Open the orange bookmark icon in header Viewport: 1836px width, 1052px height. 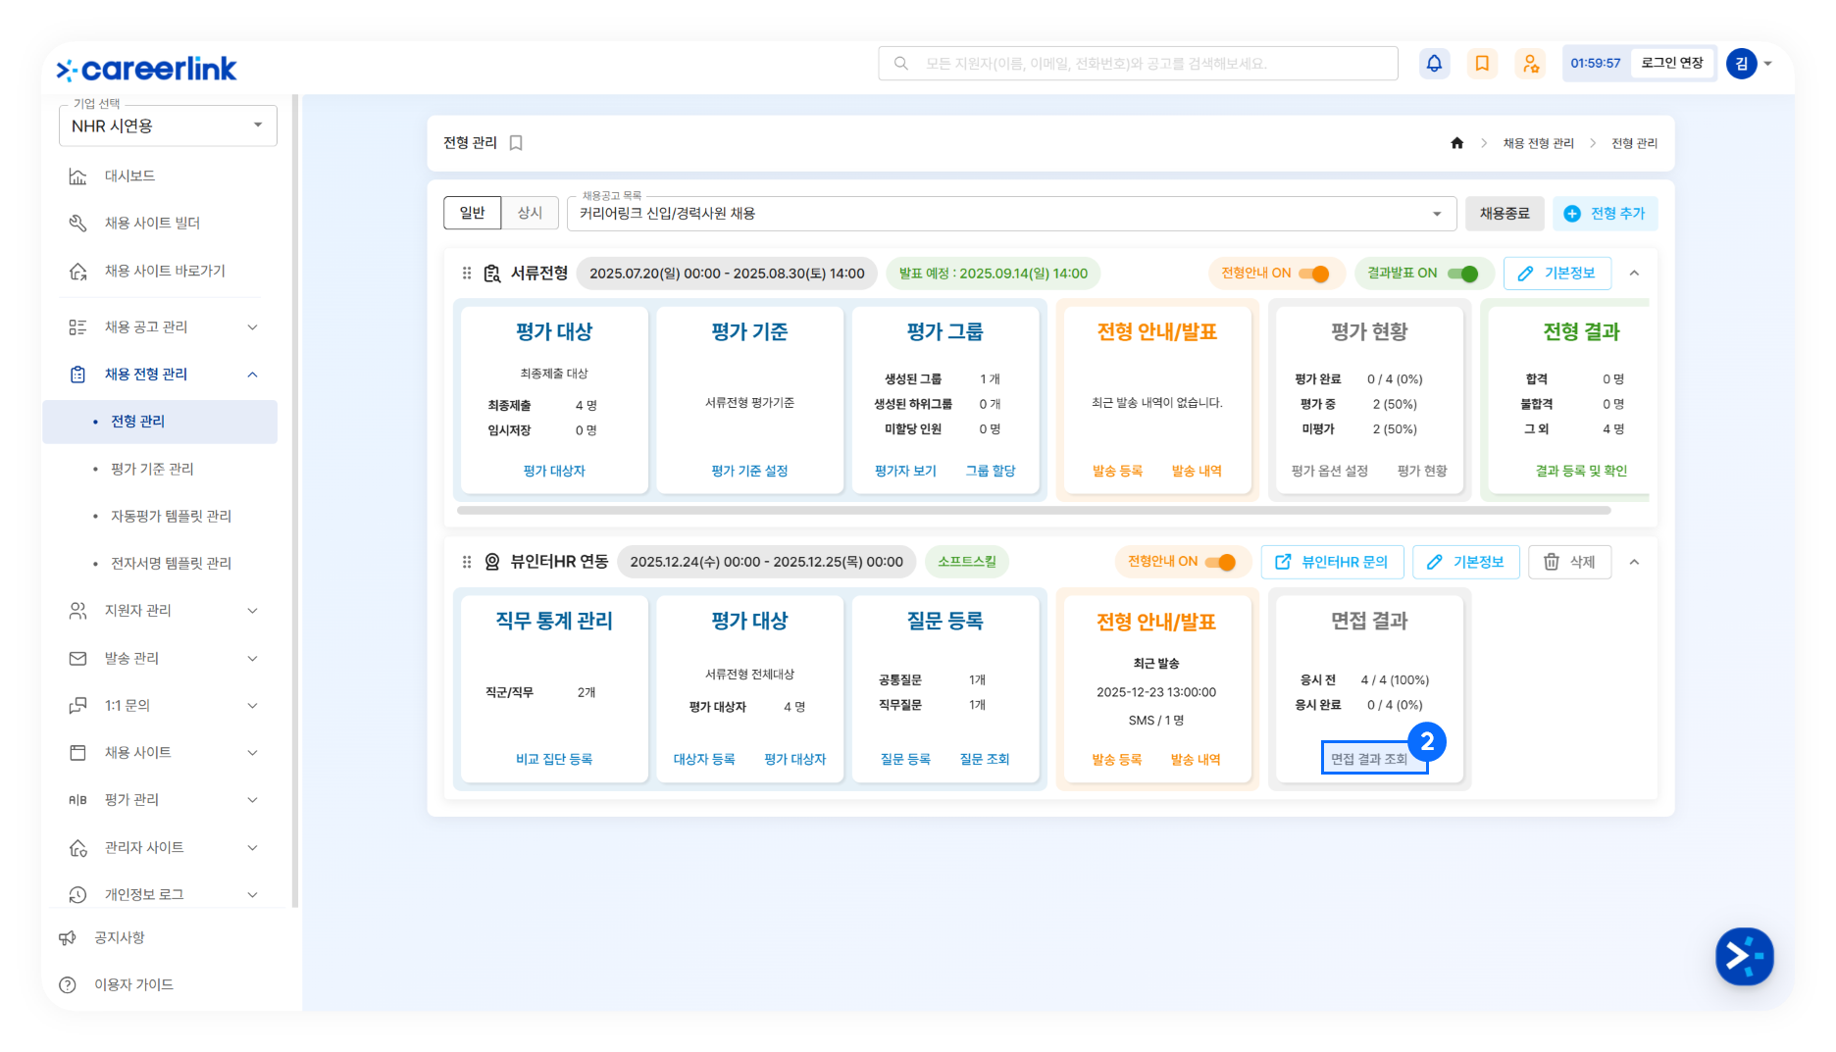(x=1482, y=64)
